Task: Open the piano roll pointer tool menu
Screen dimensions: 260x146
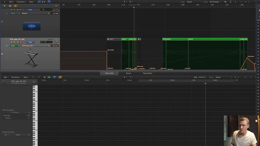Action: (x=125, y=77)
